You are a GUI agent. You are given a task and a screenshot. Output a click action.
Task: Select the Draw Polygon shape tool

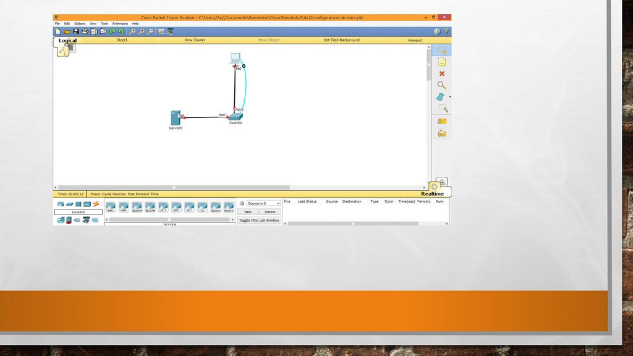[440, 97]
